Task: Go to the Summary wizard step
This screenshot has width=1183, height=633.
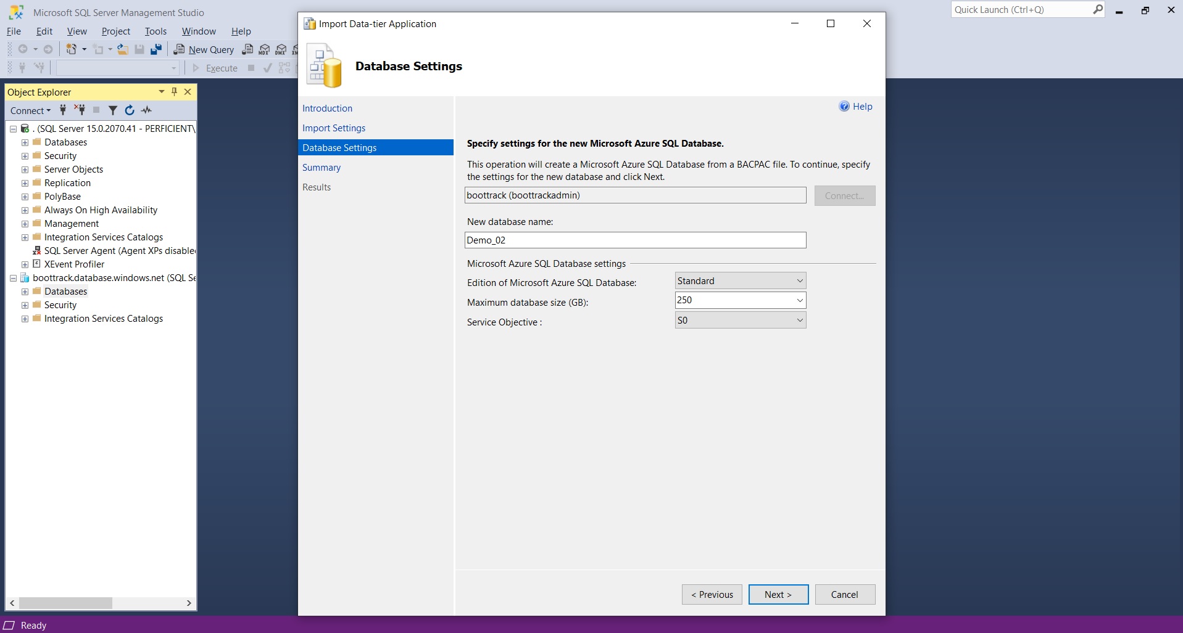Action: (321, 168)
